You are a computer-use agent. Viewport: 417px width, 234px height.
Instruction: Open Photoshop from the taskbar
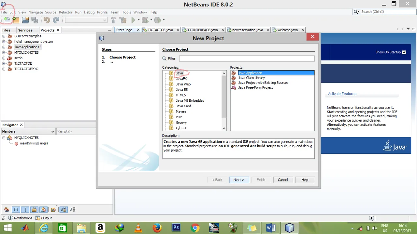176,228
